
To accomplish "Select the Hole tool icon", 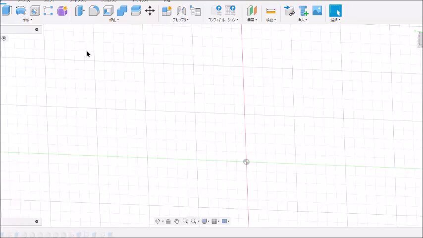I will 35,11.
